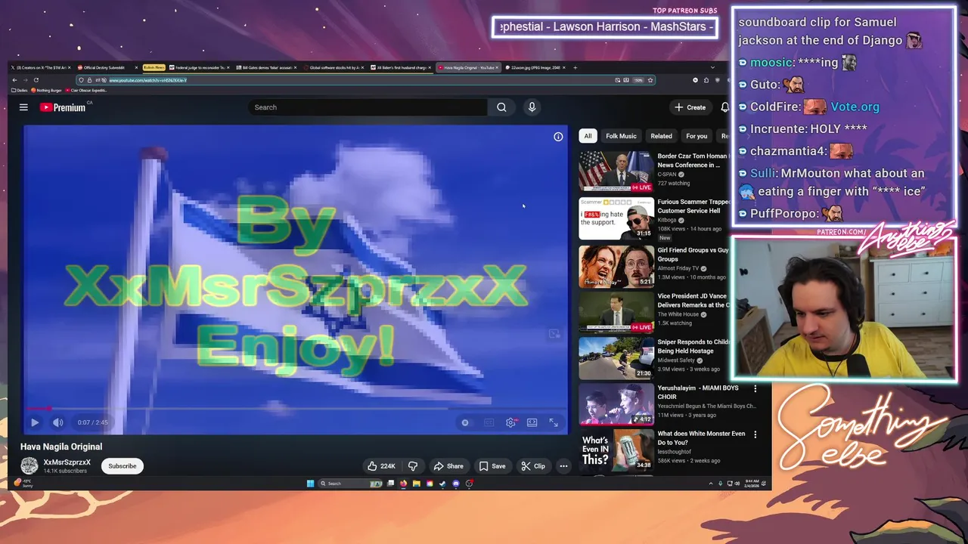968x544 pixels.
Task: Open the video info card icon
Action: click(x=558, y=137)
